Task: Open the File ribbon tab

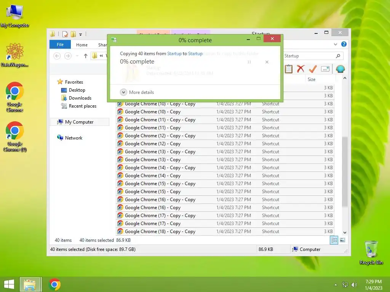Action: 60,44
